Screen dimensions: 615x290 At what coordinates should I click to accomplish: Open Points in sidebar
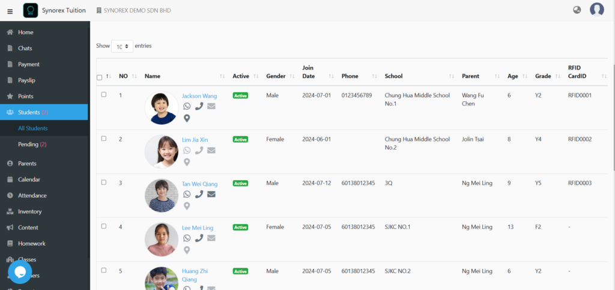tap(44, 96)
